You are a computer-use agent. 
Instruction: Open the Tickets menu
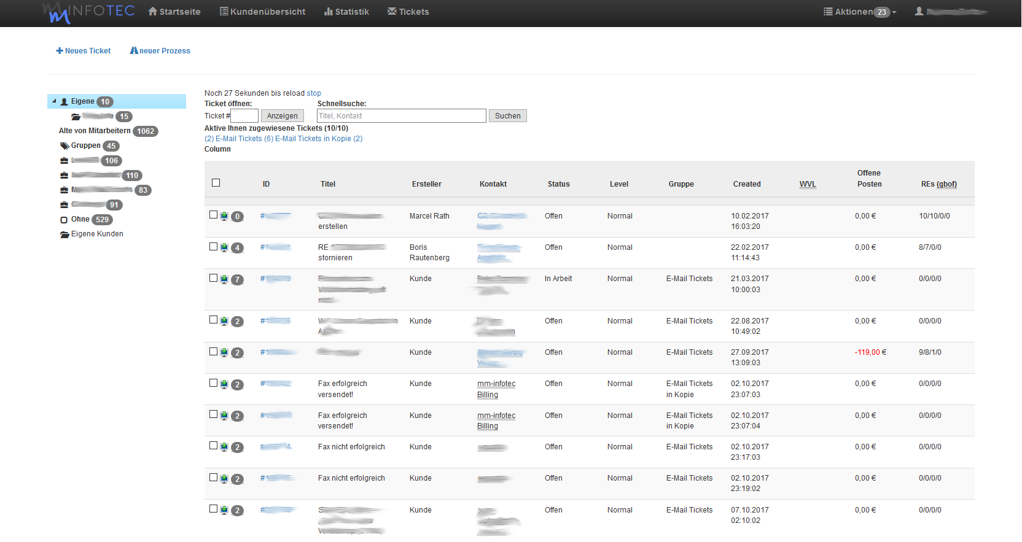[x=408, y=12]
